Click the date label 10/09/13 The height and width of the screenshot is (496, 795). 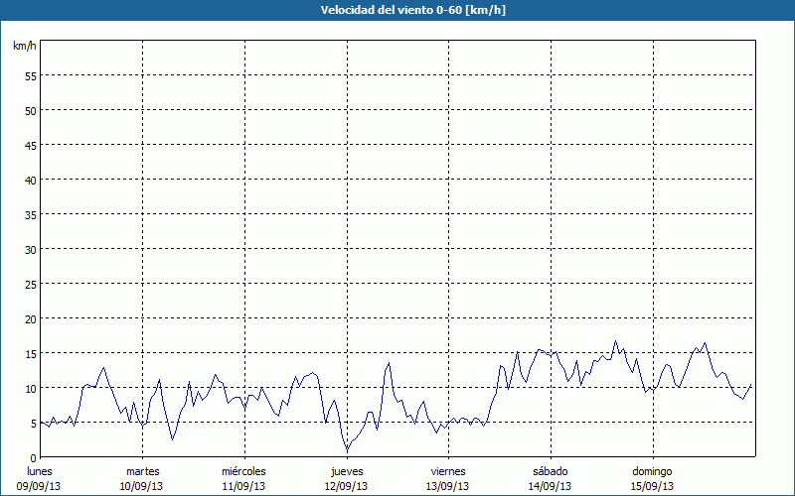(142, 486)
